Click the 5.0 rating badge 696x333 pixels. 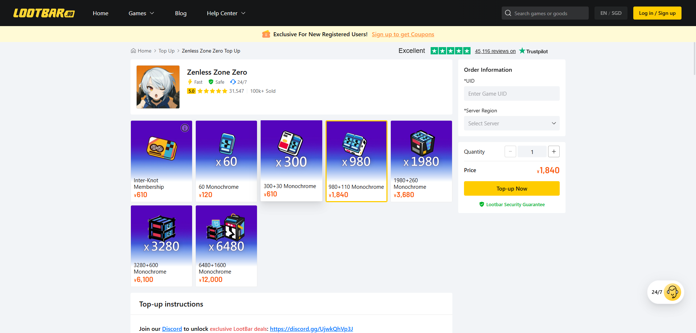point(191,91)
